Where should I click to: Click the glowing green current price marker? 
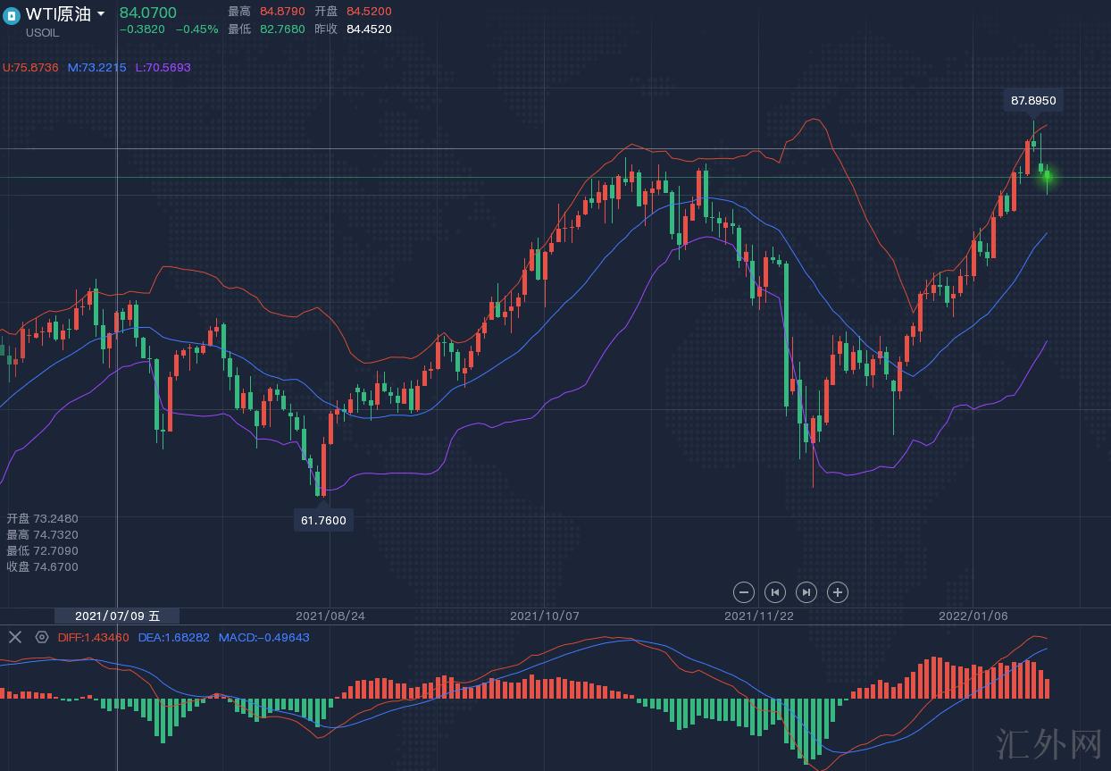(1047, 177)
